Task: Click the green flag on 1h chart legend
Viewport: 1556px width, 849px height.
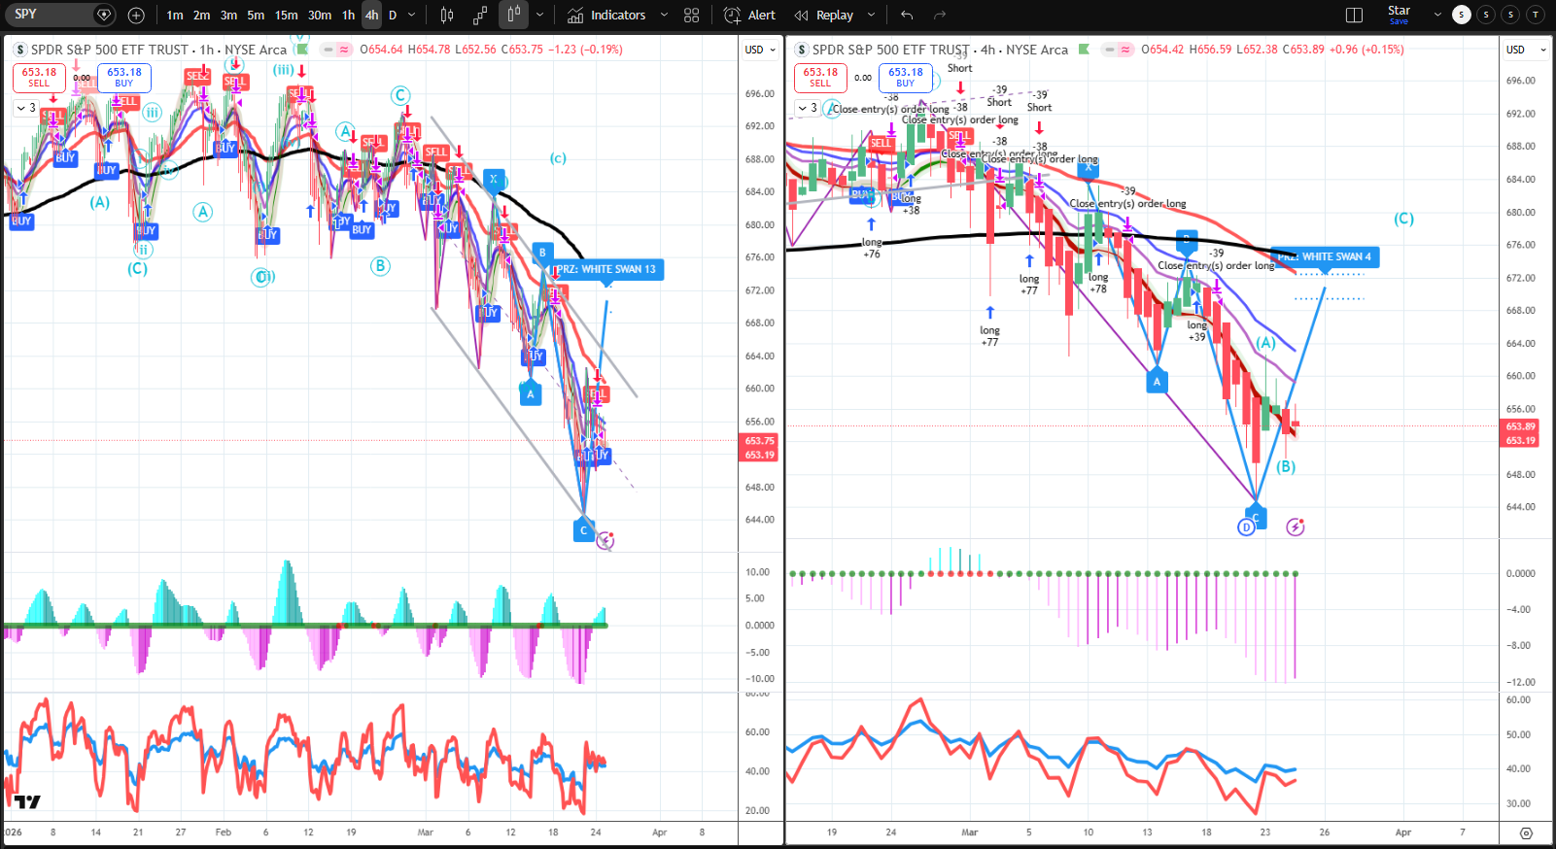Action: pos(302,49)
